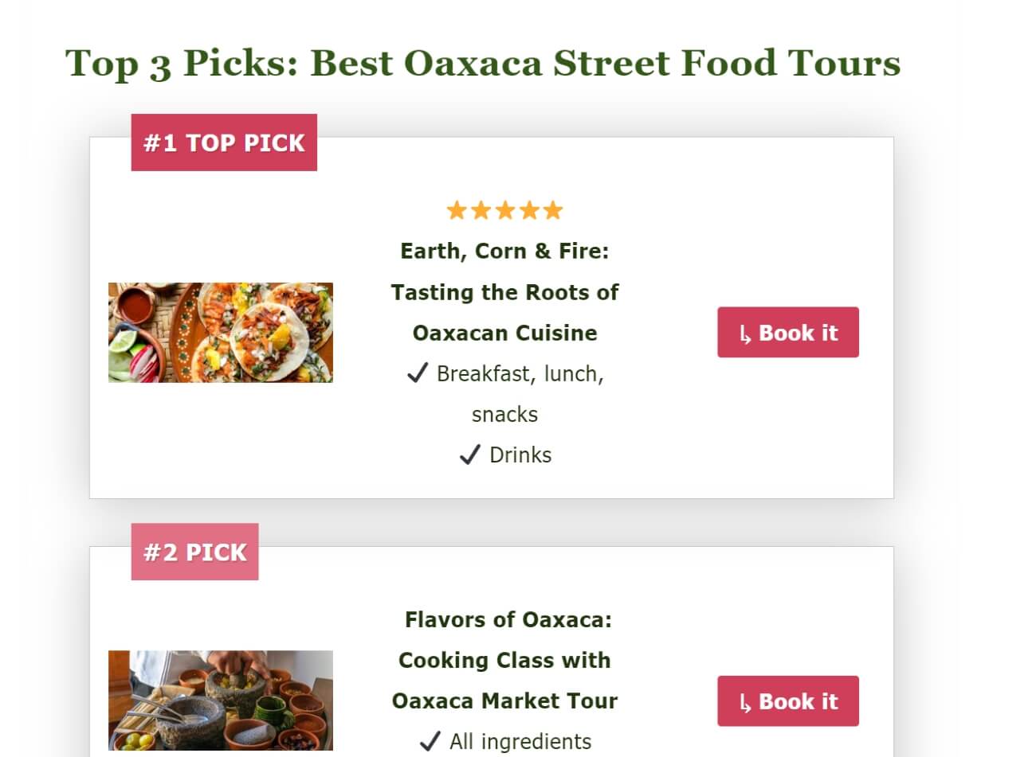Viewport: 1036px width, 757px height.
Task: Open Earth, Corn & Fire tour title
Action: 504,291
